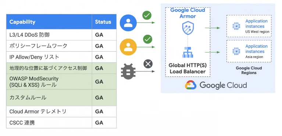Viewport: 282px width, 136px height.
Task: Click the blue user avatar icon
Action: pyautogui.click(x=128, y=23)
